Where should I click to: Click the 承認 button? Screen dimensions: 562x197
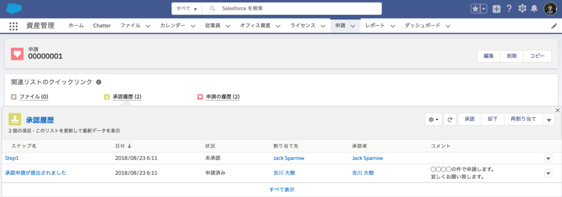470,119
